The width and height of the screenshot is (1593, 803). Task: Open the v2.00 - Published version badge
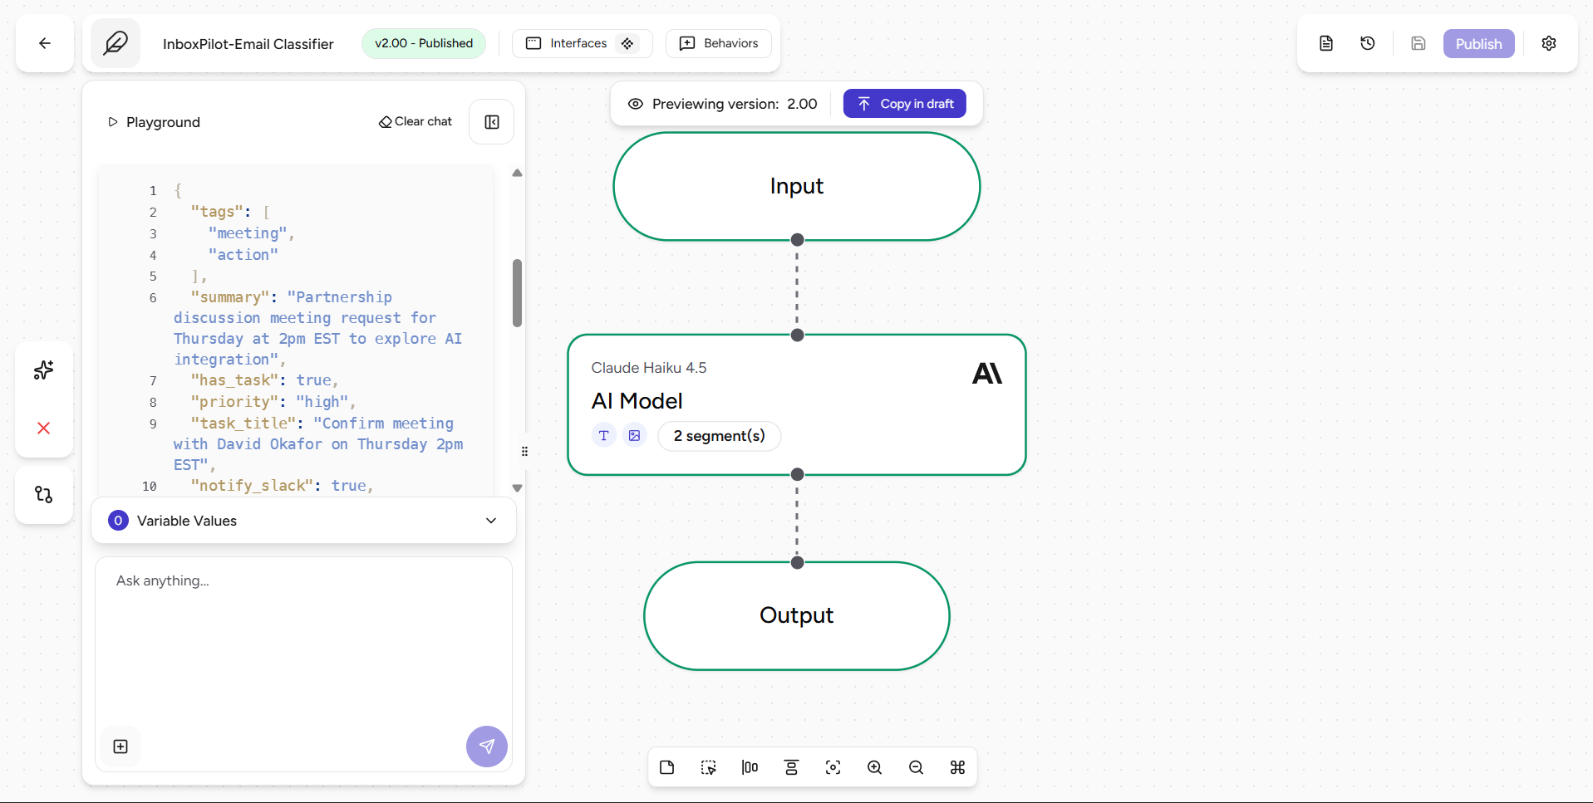point(424,43)
